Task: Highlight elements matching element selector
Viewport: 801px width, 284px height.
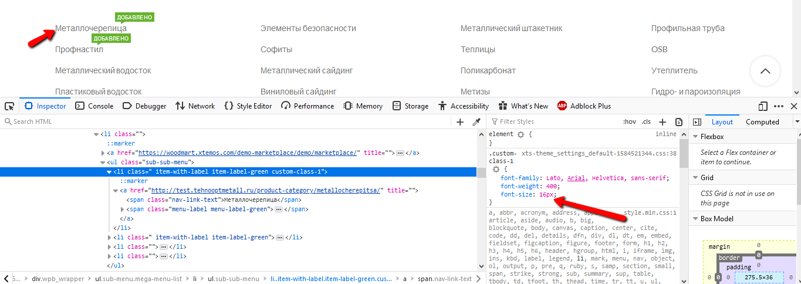Action: (x=520, y=134)
